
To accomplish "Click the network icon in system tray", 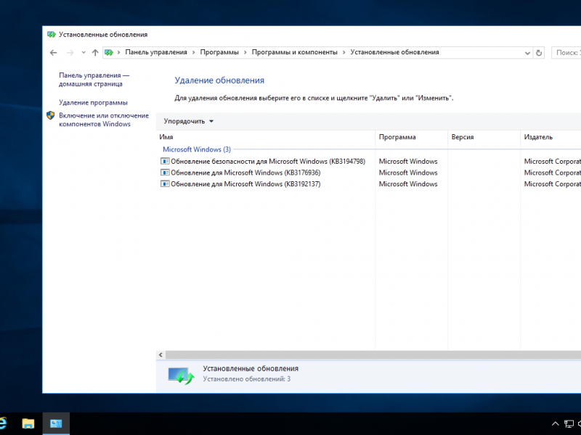I will click(x=569, y=424).
